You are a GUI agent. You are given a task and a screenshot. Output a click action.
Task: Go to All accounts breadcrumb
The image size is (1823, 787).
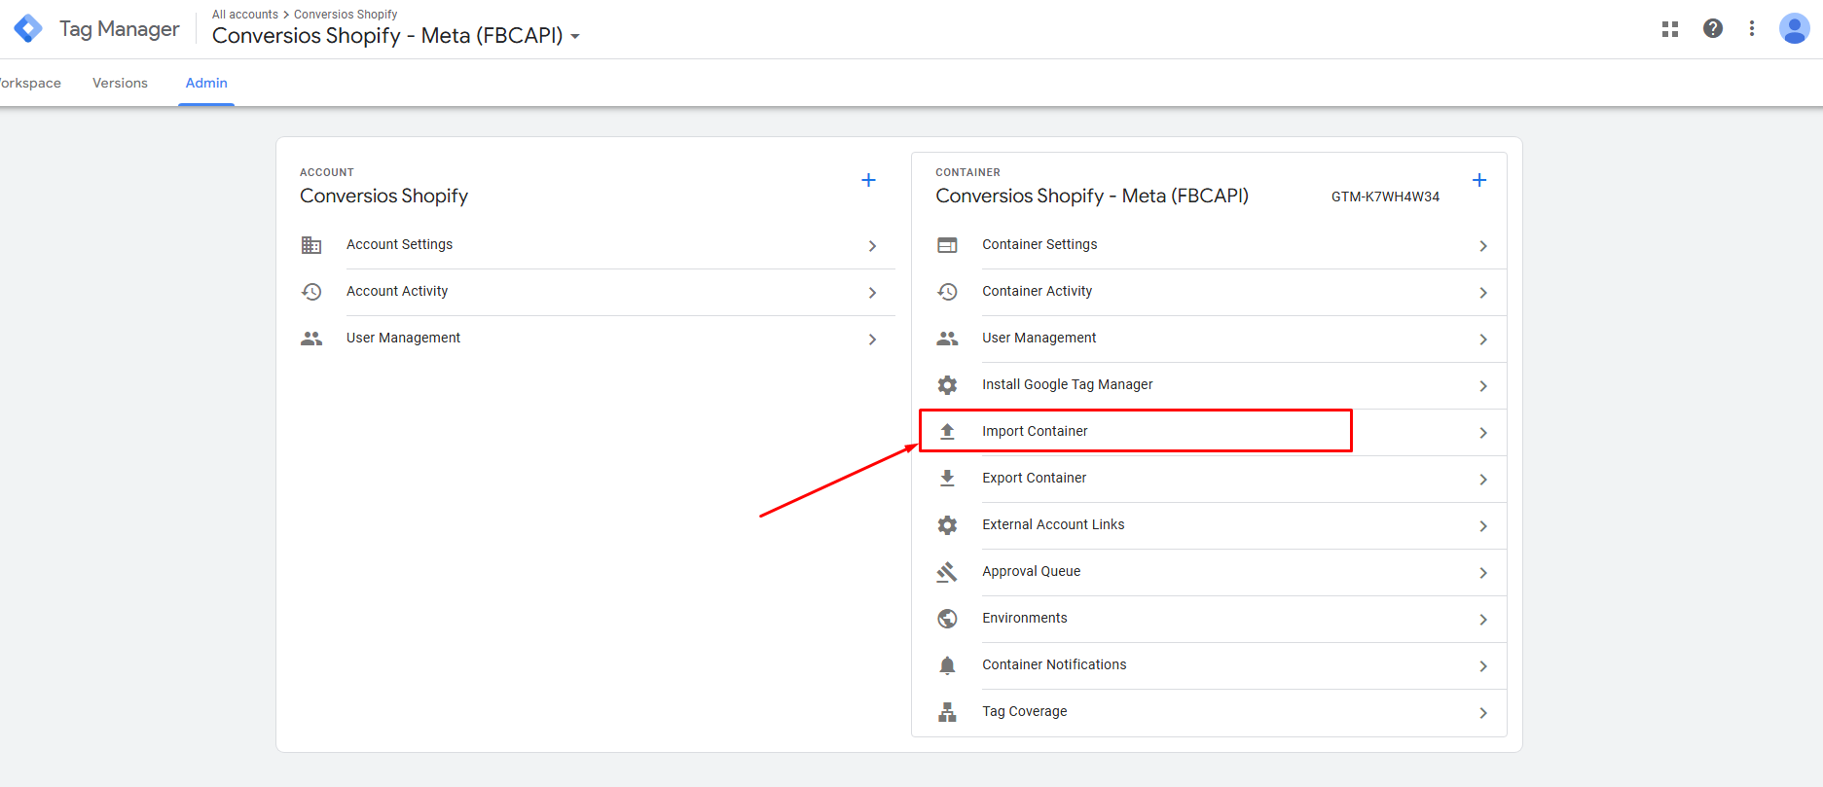click(x=245, y=15)
